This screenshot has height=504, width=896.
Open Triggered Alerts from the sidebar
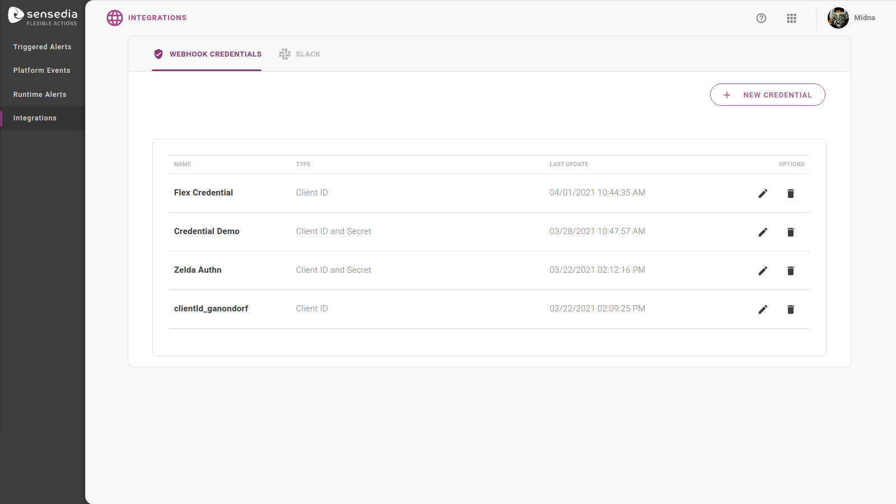[42, 46]
